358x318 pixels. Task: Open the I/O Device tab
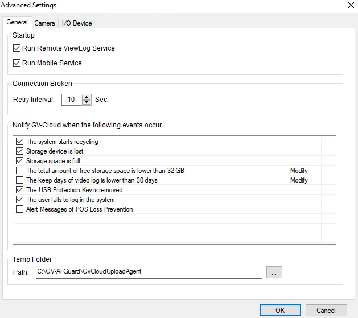pyautogui.click(x=76, y=23)
